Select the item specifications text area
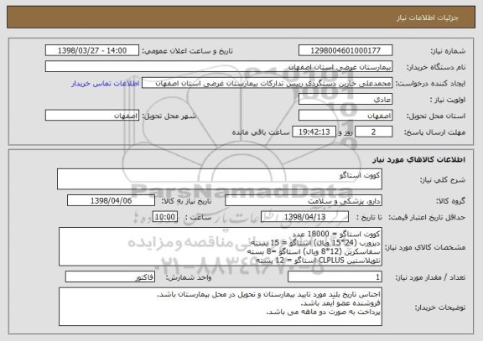This screenshot has height=341, width=483. (x=221, y=247)
